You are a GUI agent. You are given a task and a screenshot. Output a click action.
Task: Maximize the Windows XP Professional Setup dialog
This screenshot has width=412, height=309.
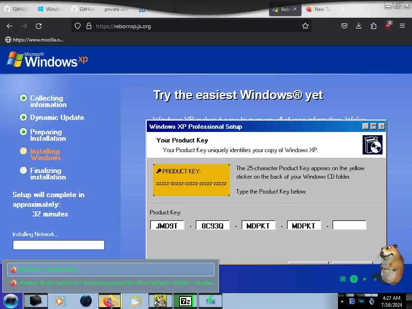tap(374, 126)
